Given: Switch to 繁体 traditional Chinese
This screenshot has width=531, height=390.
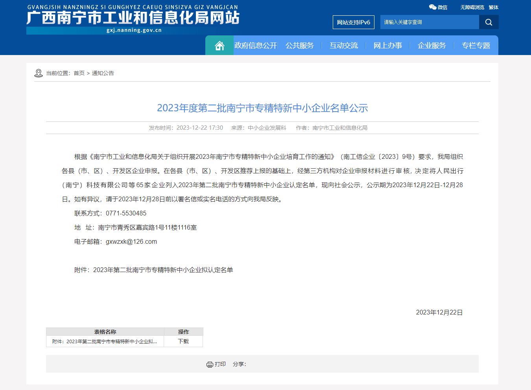Looking at the screenshot, I should click(493, 7).
